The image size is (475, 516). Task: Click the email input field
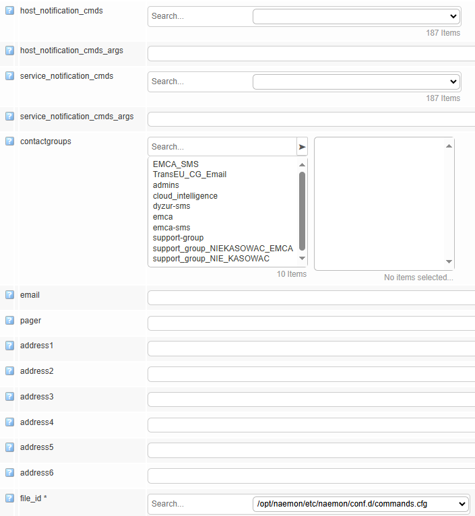click(x=311, y=298)
